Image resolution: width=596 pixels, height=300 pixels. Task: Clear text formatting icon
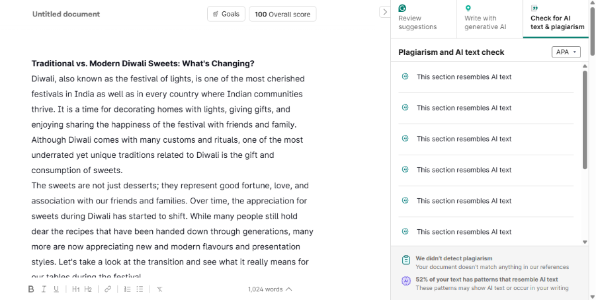coord(159,289)
